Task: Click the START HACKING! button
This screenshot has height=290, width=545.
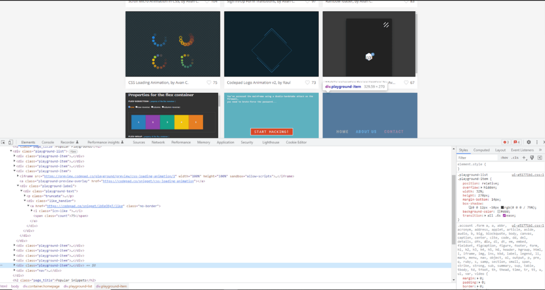Action: pyautogui.click(x=271, y=132)
